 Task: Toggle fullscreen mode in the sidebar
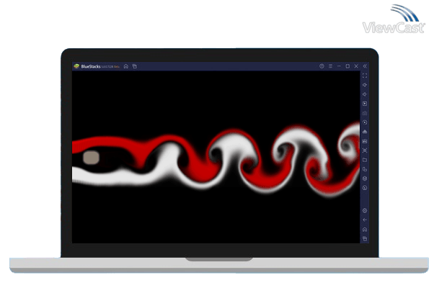click(365, 76)
